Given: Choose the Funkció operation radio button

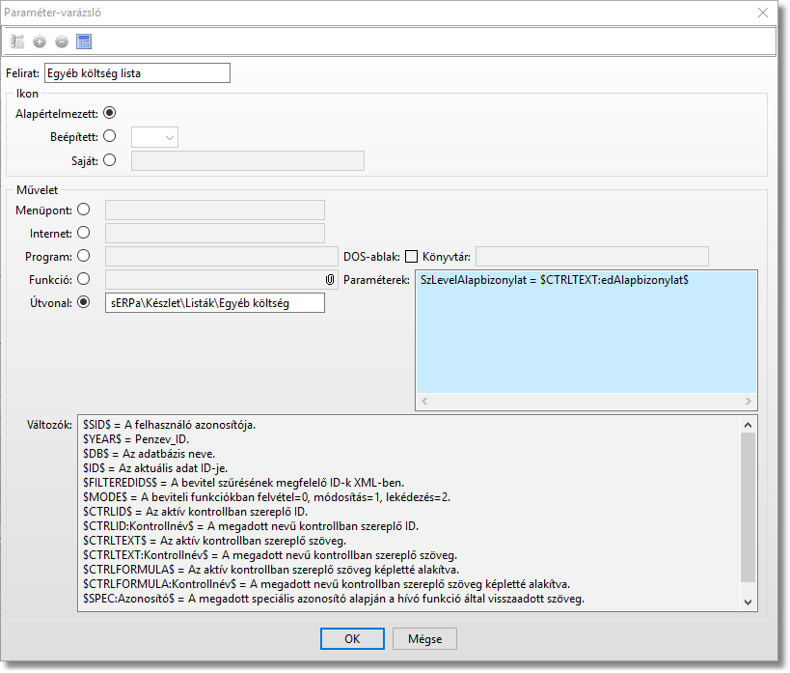Looking at the screenshot, I should [84, 279].
